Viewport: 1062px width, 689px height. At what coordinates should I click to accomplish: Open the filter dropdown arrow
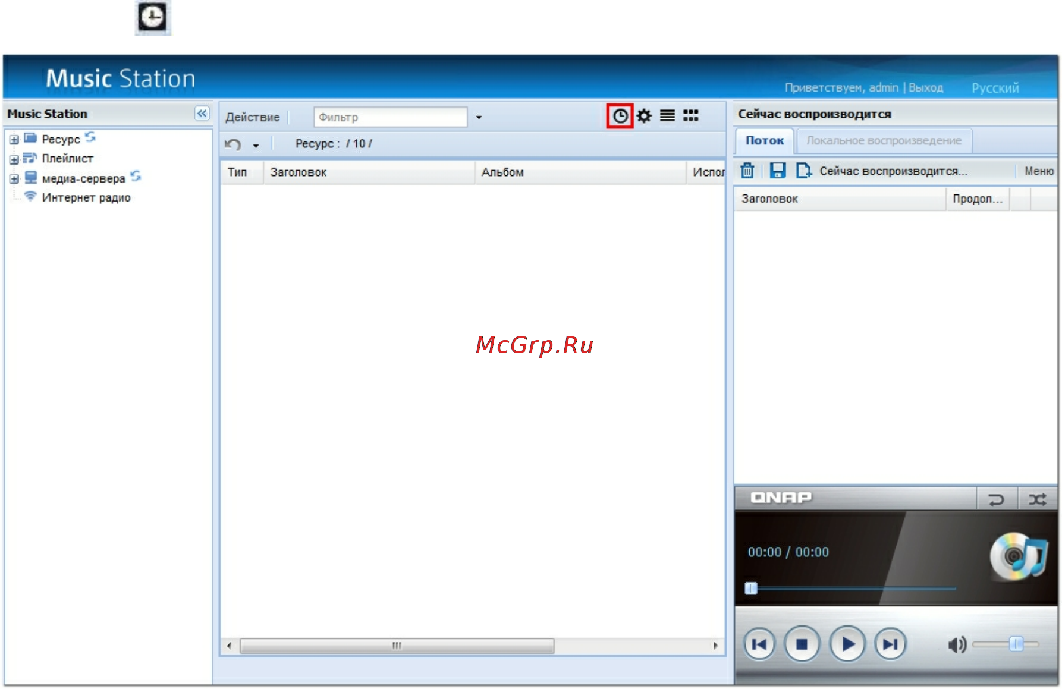(479, 117)
